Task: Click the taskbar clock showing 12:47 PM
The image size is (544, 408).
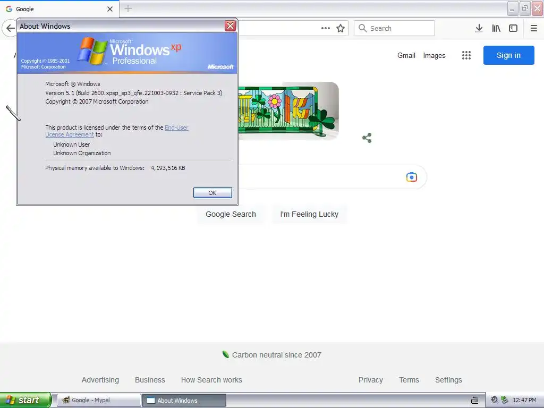Action: [x=524, y=400]
